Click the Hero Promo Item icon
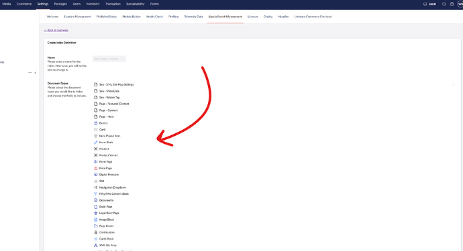Screen dimensions: 463x251 click(96, 136)
